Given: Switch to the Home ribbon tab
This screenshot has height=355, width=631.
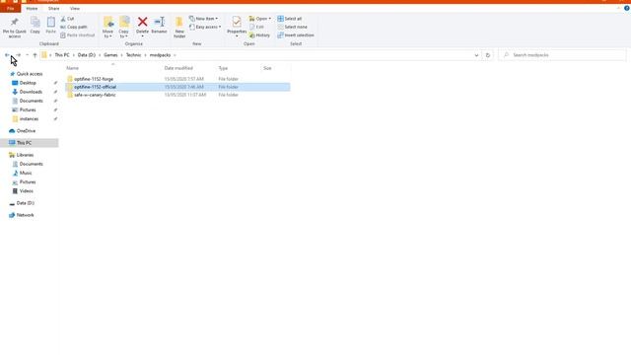Looking at the screenshot, I should tap(32, 9).
